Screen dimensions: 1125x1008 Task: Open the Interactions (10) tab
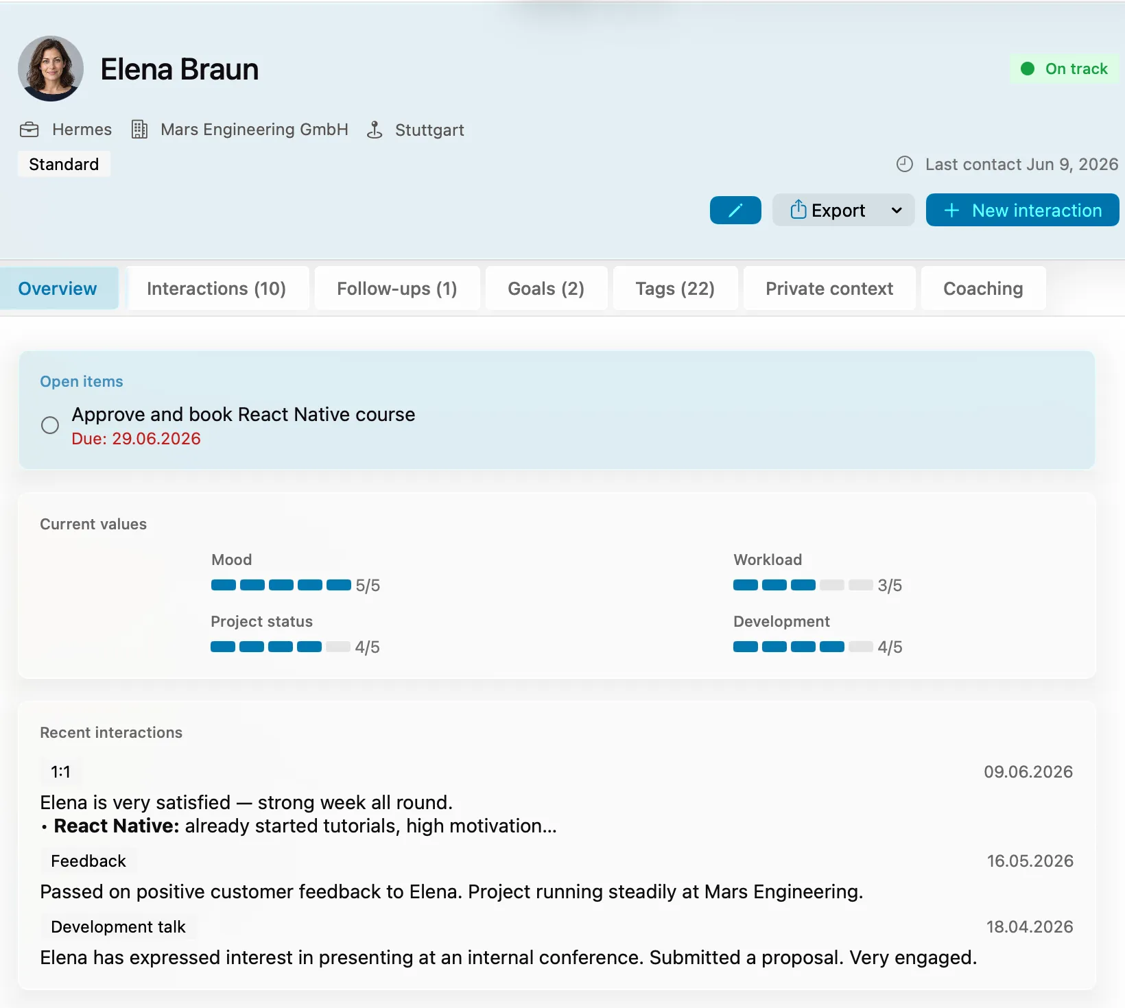click(x=217, y=289)
